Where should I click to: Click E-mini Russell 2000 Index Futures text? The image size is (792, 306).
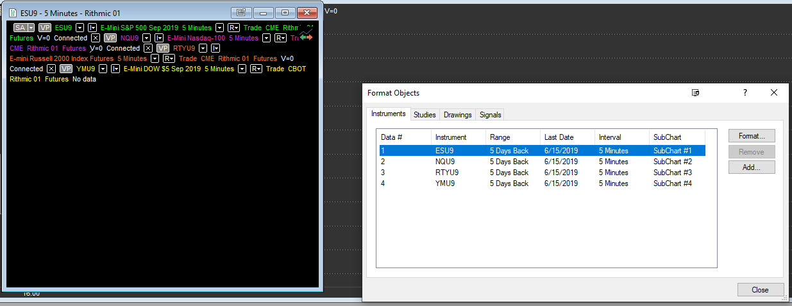[62, 58]
